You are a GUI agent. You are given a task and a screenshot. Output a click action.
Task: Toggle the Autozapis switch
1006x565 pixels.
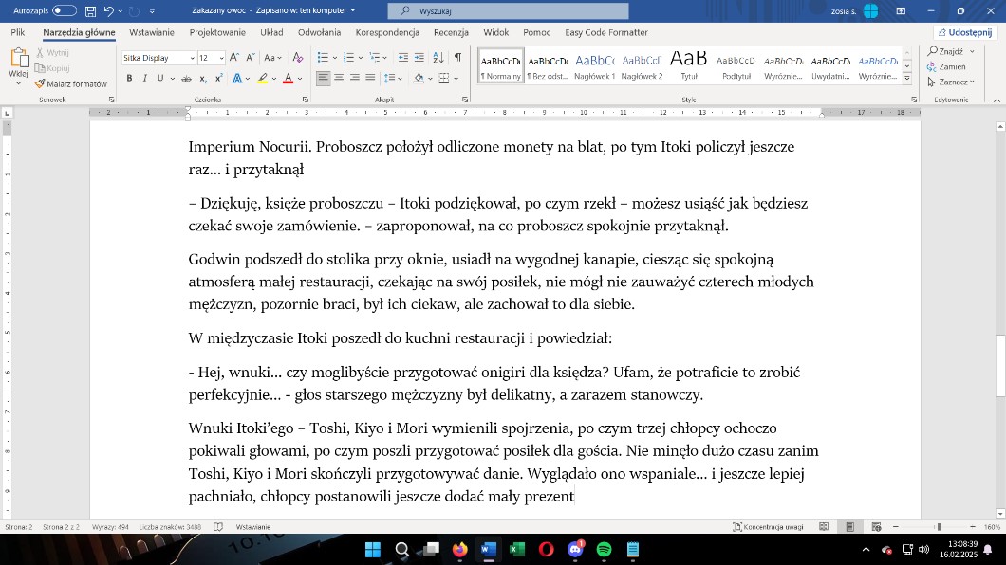click(64, 10)
